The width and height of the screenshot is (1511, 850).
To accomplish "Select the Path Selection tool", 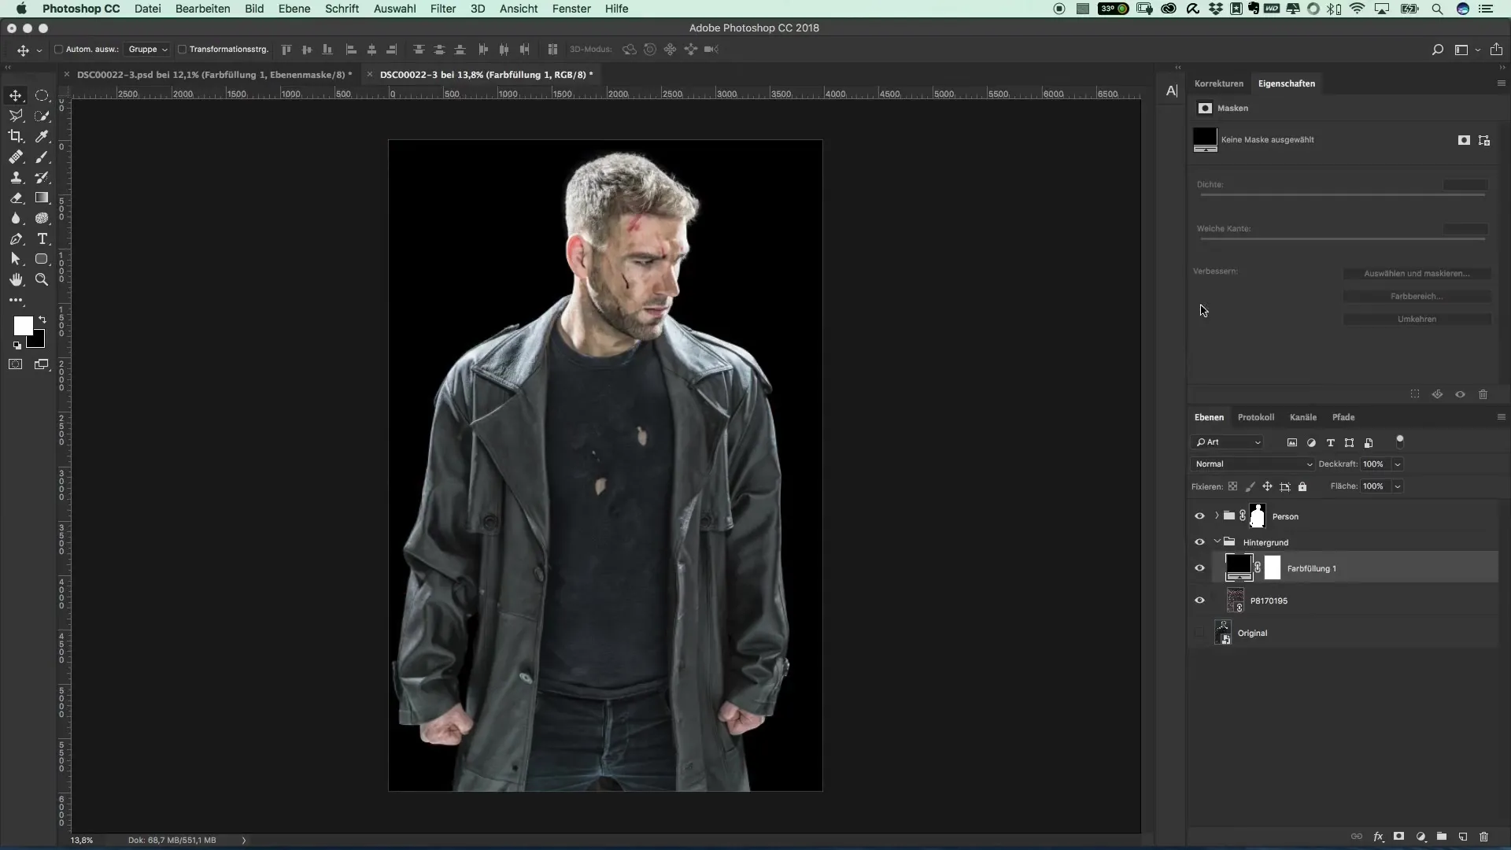I will tap(16, 259).
